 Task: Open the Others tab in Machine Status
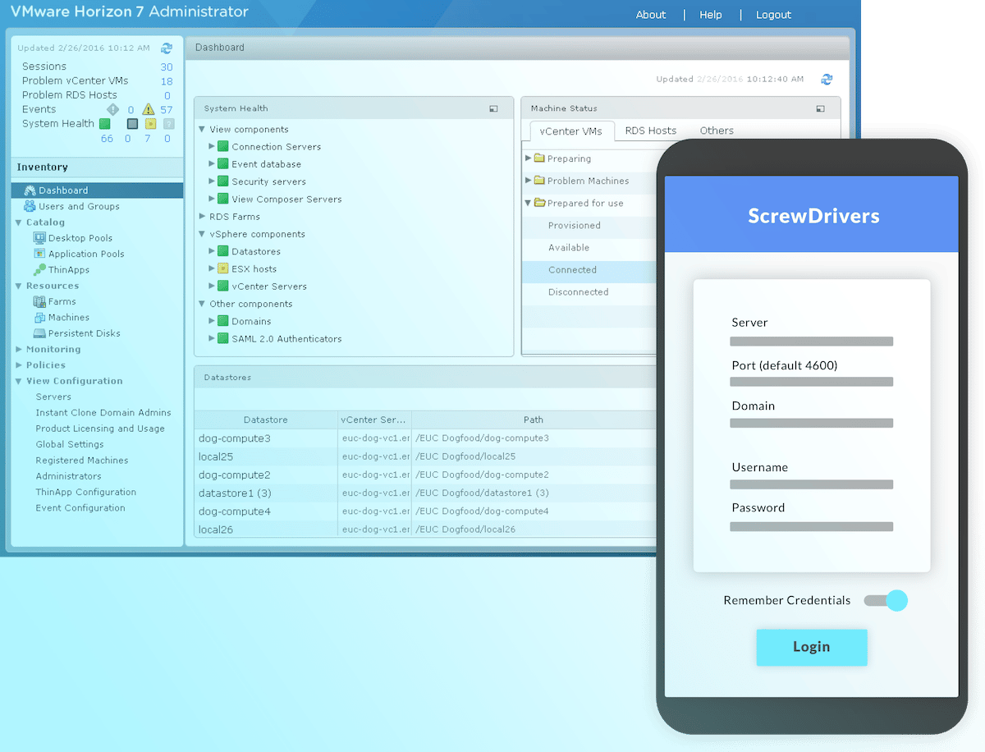point(716,130)
